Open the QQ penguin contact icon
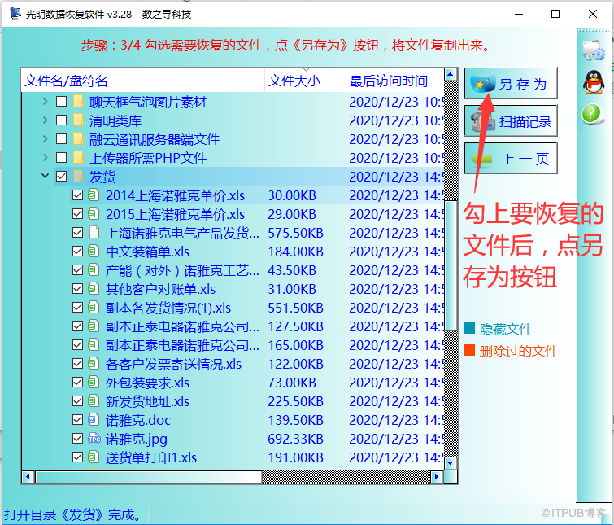Image resolution: width=614 pixels, height=525 pixels. click(x=593, y=82)
